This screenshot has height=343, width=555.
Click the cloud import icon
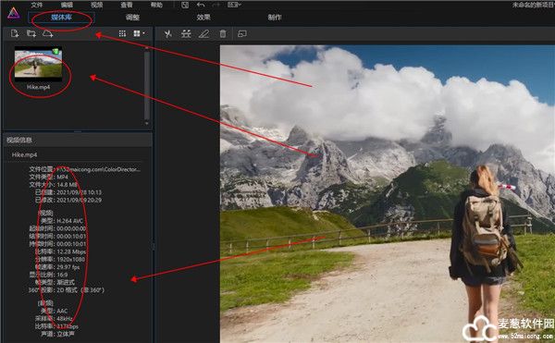(47, 33)
